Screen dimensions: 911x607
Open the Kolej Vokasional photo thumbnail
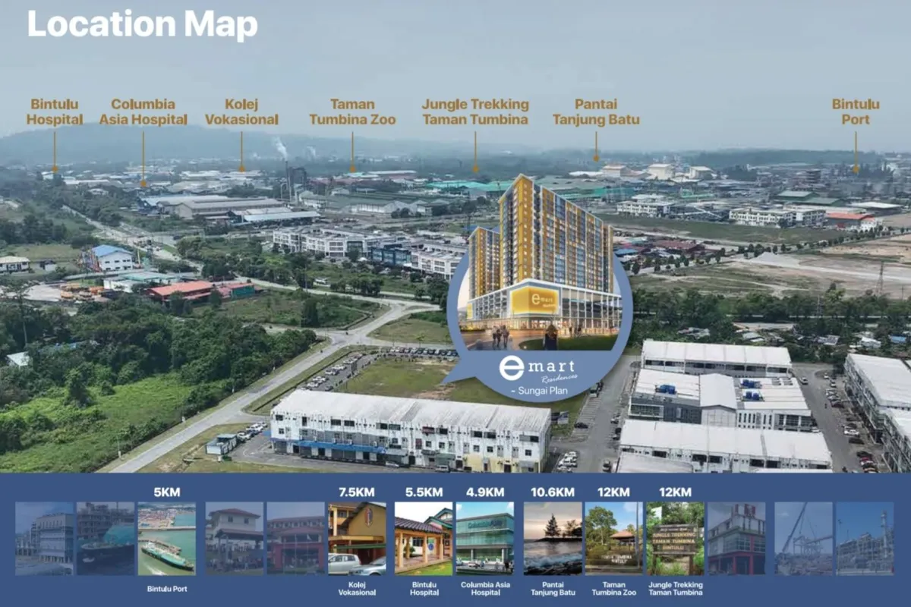point(357,538)
